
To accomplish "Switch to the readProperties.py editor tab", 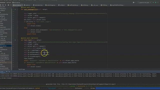I will pyautogui.click(x=73, y=5).
